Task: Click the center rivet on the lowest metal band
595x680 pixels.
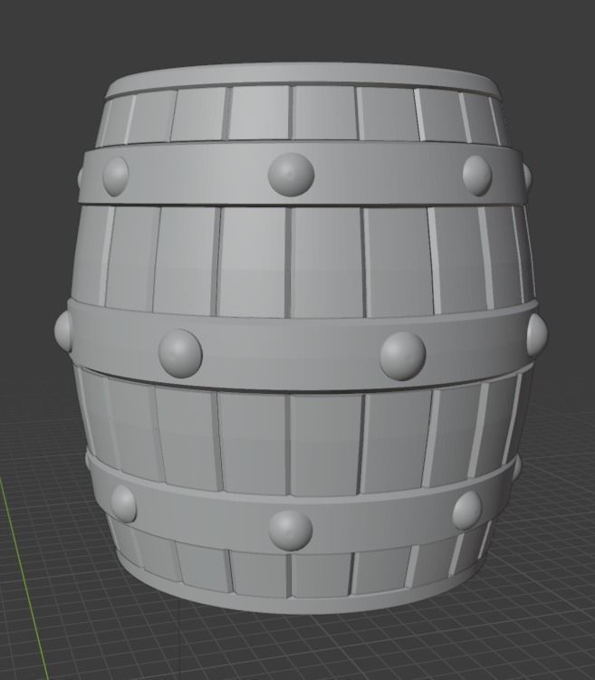Action: click(x=290, y=531)
